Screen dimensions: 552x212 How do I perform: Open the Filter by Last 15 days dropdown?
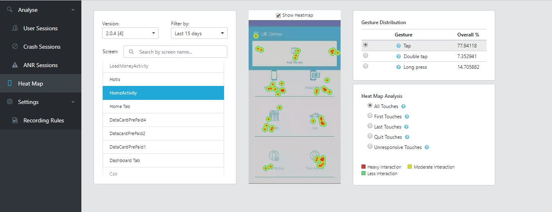pos(199,33)
